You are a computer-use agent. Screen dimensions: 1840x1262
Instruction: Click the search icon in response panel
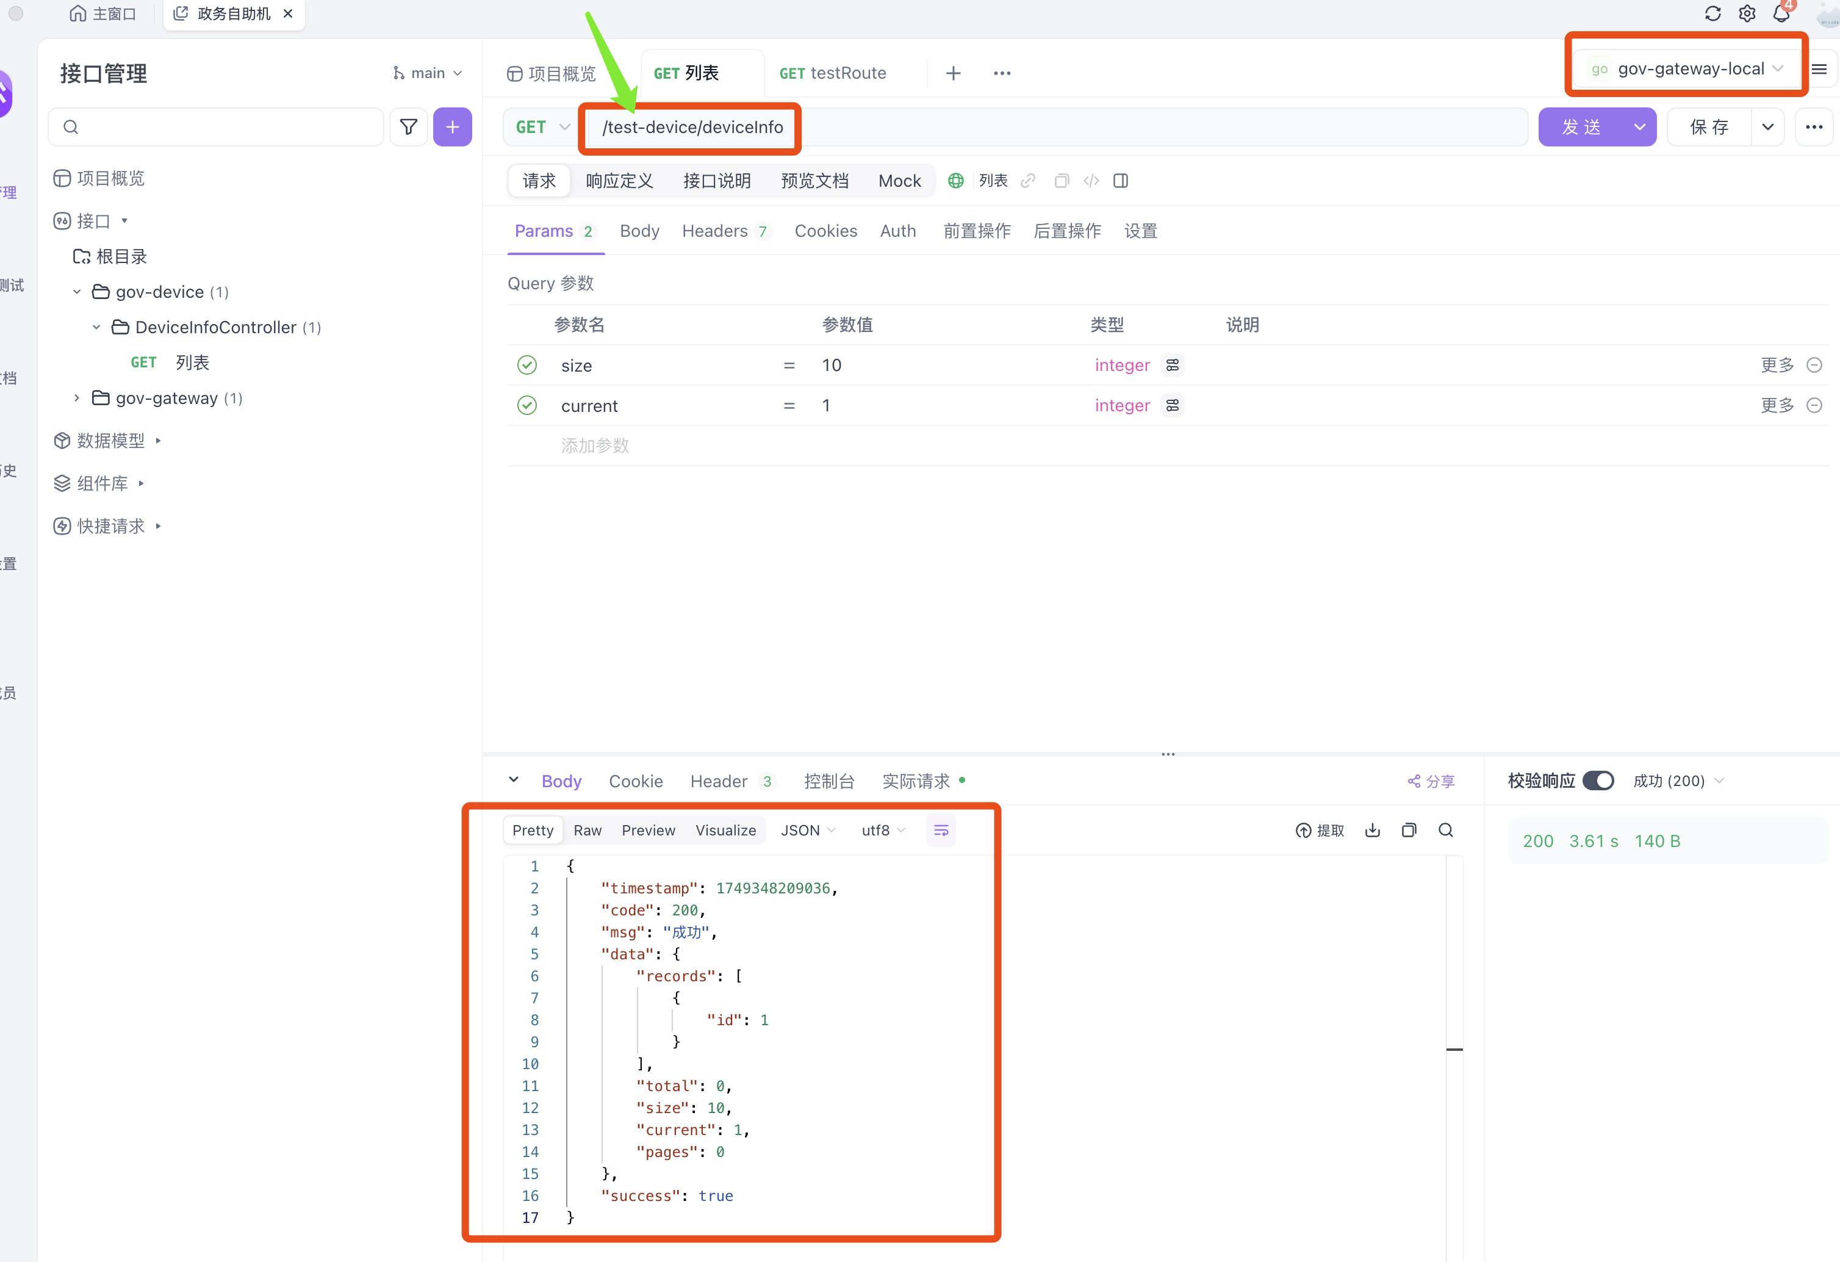click(1446, 830)
